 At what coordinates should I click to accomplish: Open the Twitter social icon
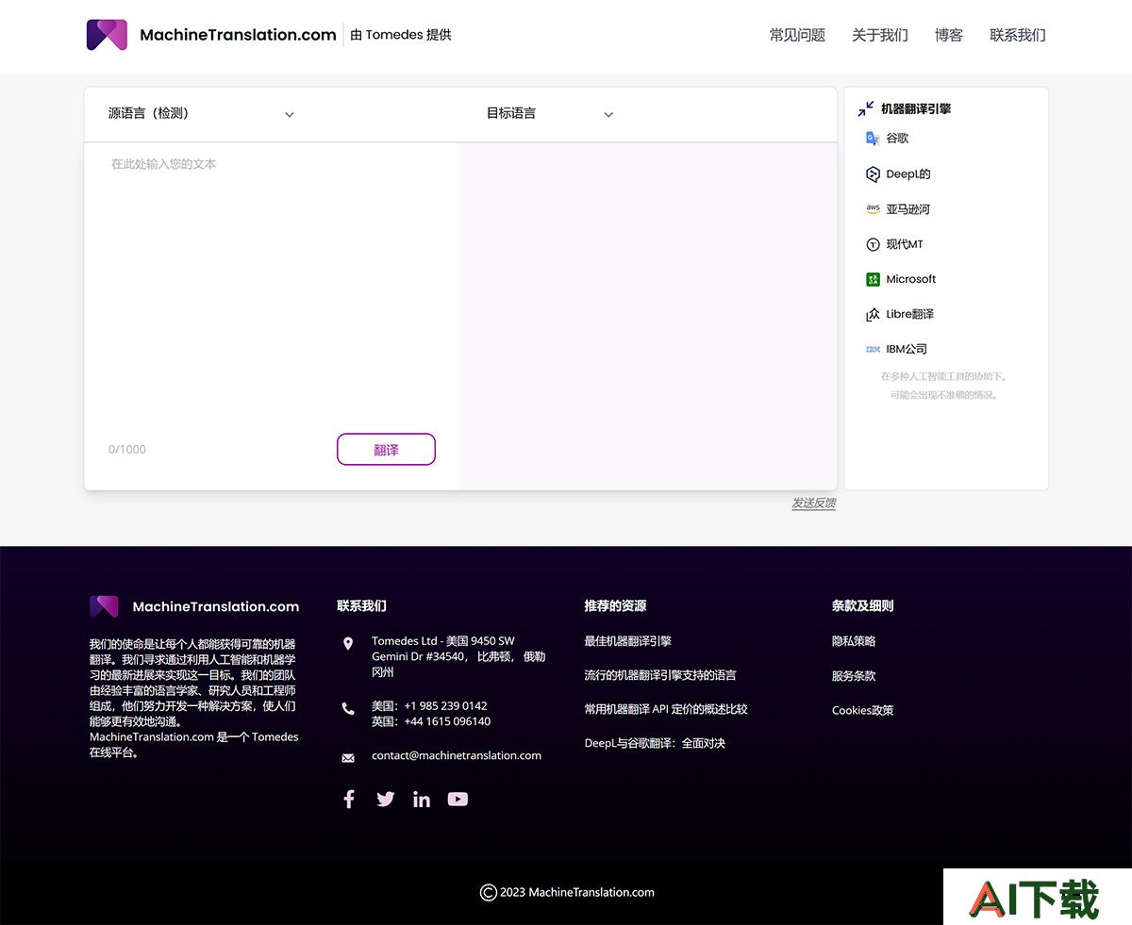tap(386, 800)
